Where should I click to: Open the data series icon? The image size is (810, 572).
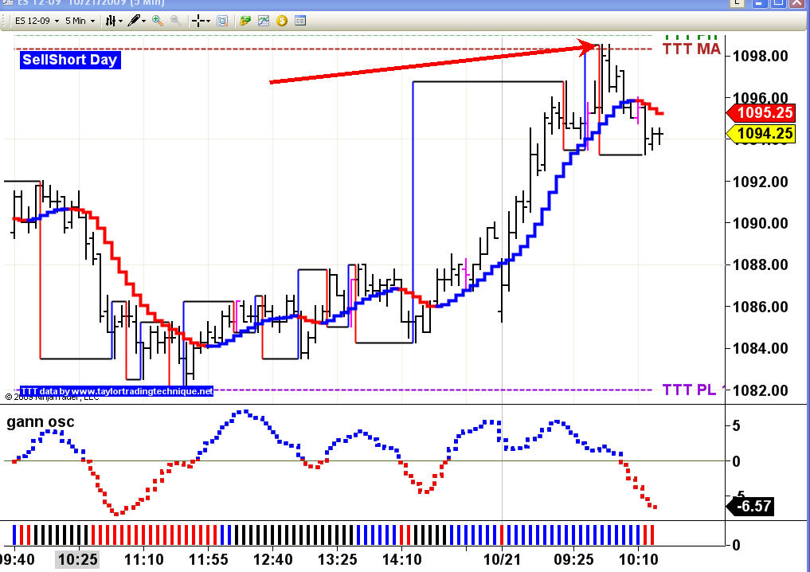click(x=245, y=22)
